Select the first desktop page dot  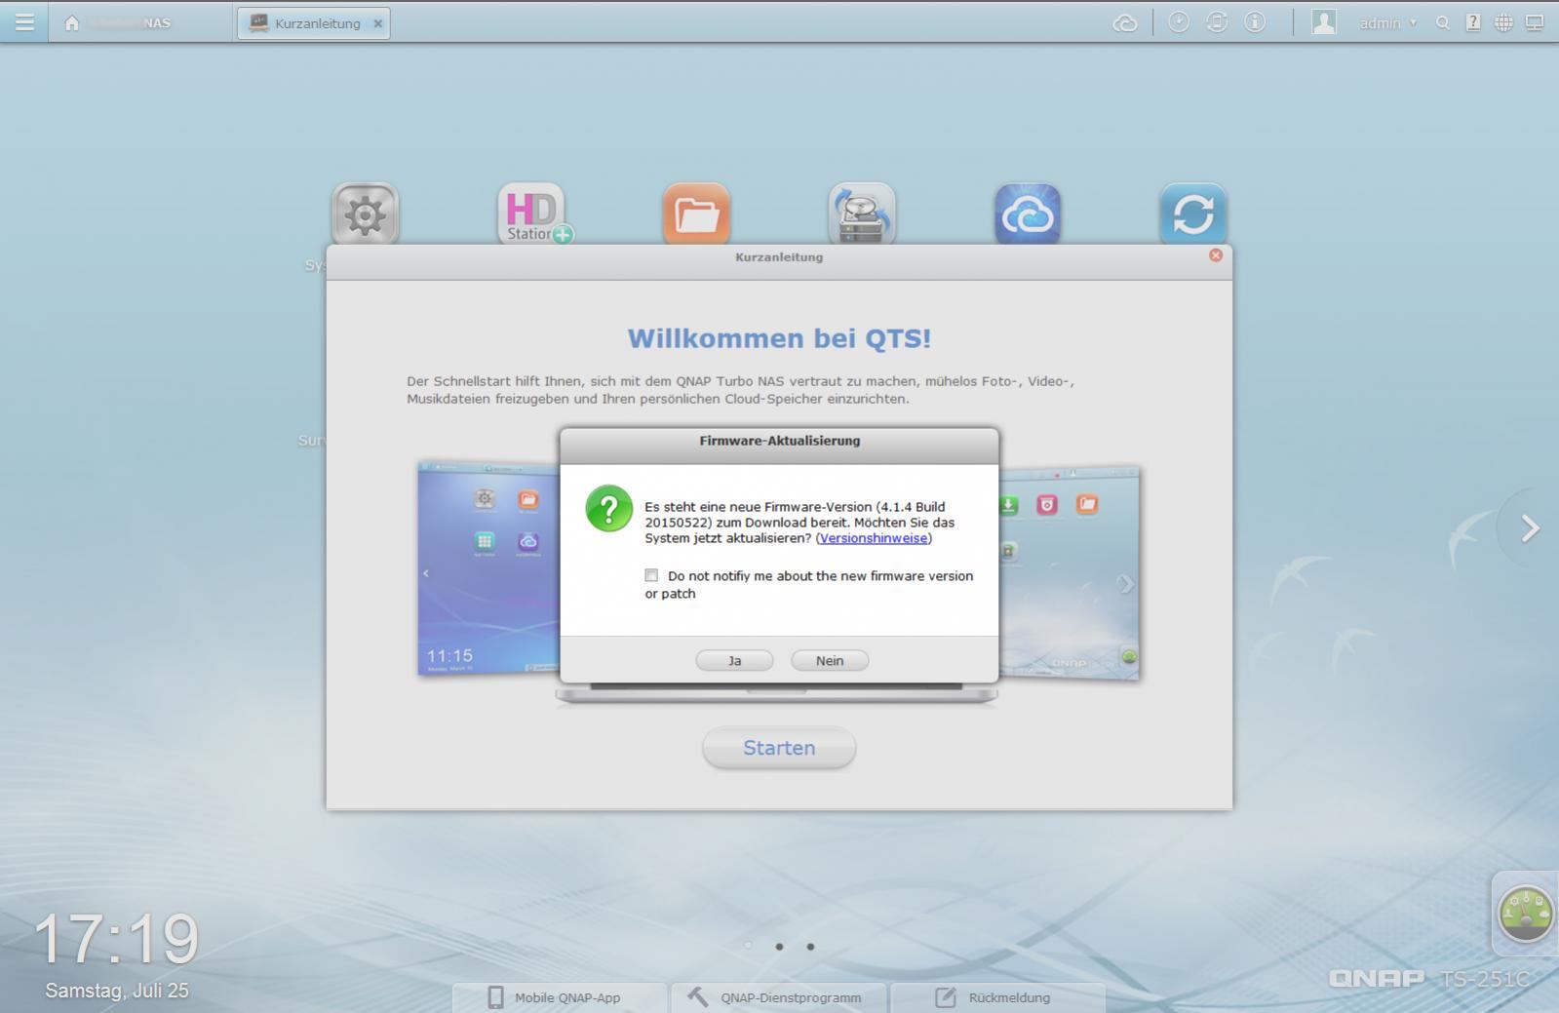coord(748,946)
